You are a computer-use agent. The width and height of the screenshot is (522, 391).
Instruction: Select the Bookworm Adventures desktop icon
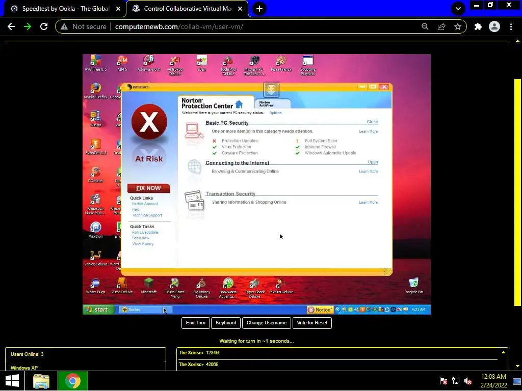(x=228, y=288)
